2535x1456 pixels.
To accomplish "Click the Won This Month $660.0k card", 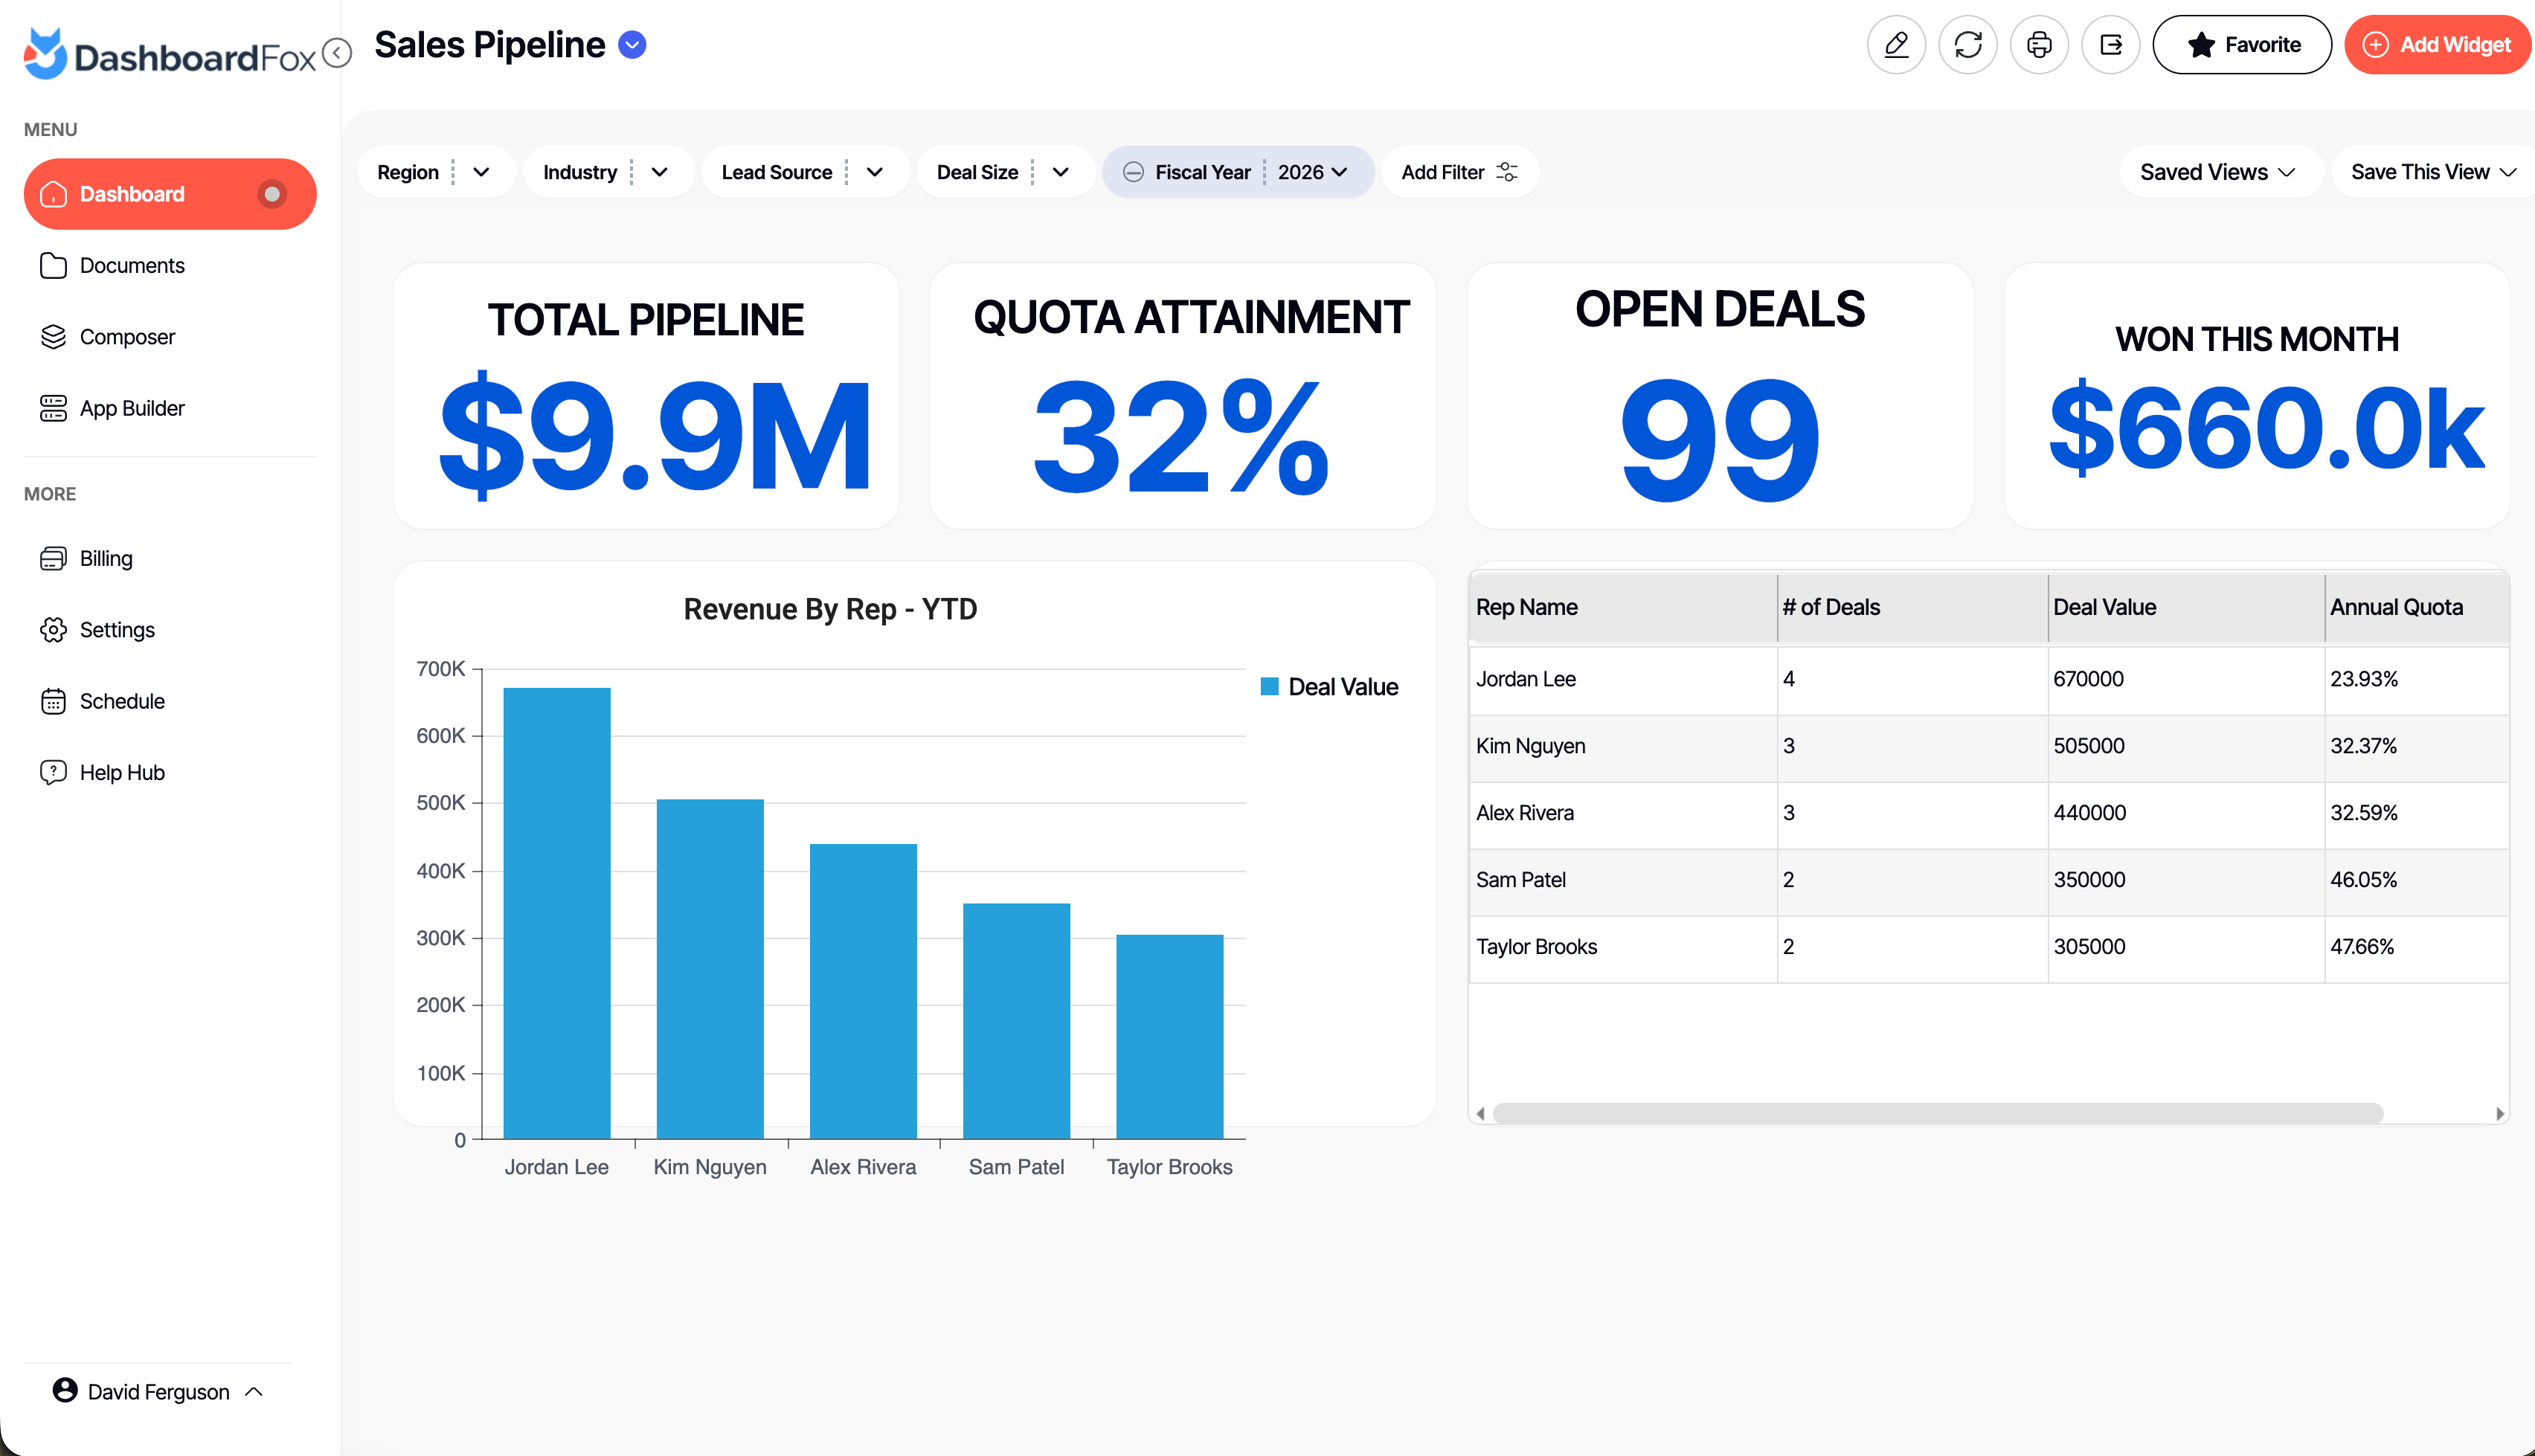I will pyautogui.click(x=2257, y=396).
